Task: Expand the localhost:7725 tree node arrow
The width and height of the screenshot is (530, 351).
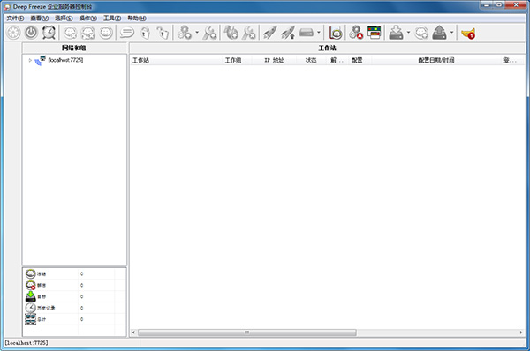Action: (x=30, y=61)
